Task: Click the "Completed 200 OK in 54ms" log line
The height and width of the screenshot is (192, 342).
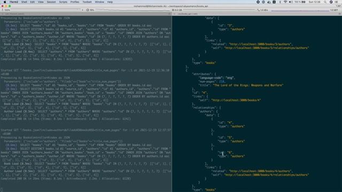Action: tap(66, 59)
